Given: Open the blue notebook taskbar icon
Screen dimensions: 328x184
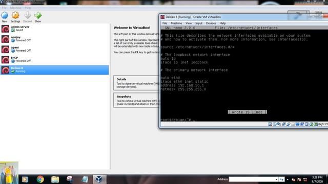Looking at the screenshot, I should [x=85, y=179].
